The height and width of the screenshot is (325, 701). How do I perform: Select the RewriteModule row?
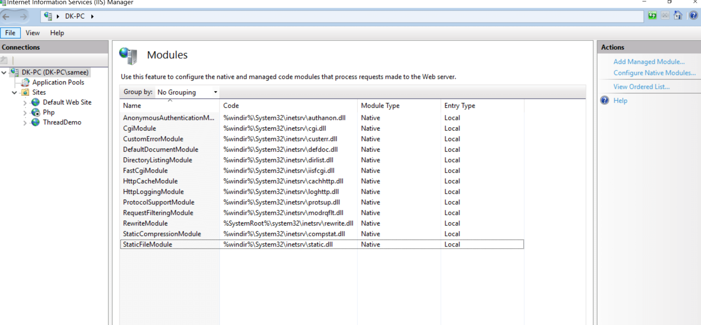(145, 223)
